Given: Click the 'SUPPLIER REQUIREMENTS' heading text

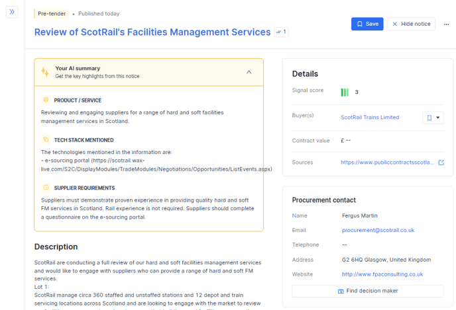Looking at the screenshot, I should [x=84, y=188].
